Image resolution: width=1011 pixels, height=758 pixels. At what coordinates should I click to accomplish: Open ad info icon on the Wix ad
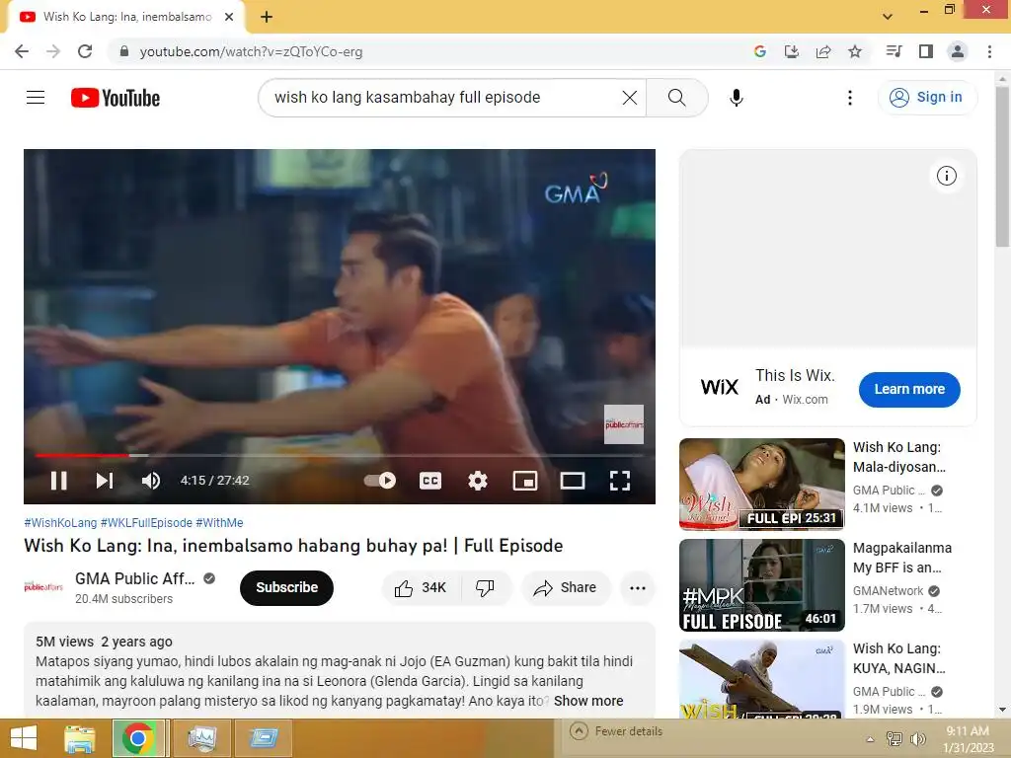(x=947, y=176)
